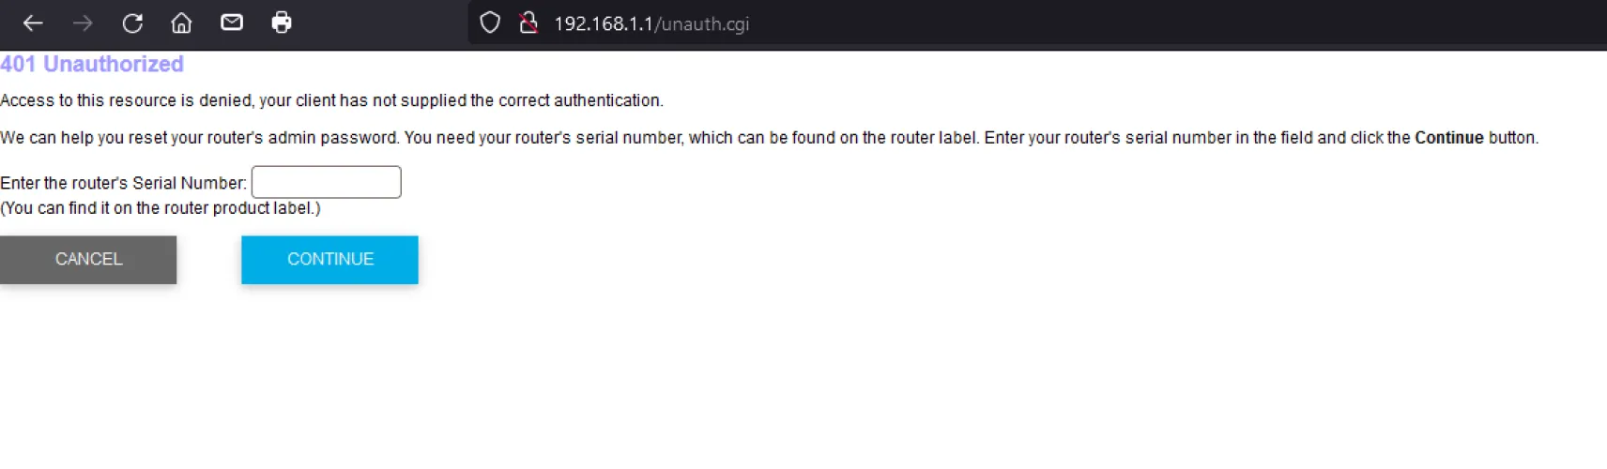Open the browser home page
Screen dimensions: 1607x469
[x=181, y=23]
